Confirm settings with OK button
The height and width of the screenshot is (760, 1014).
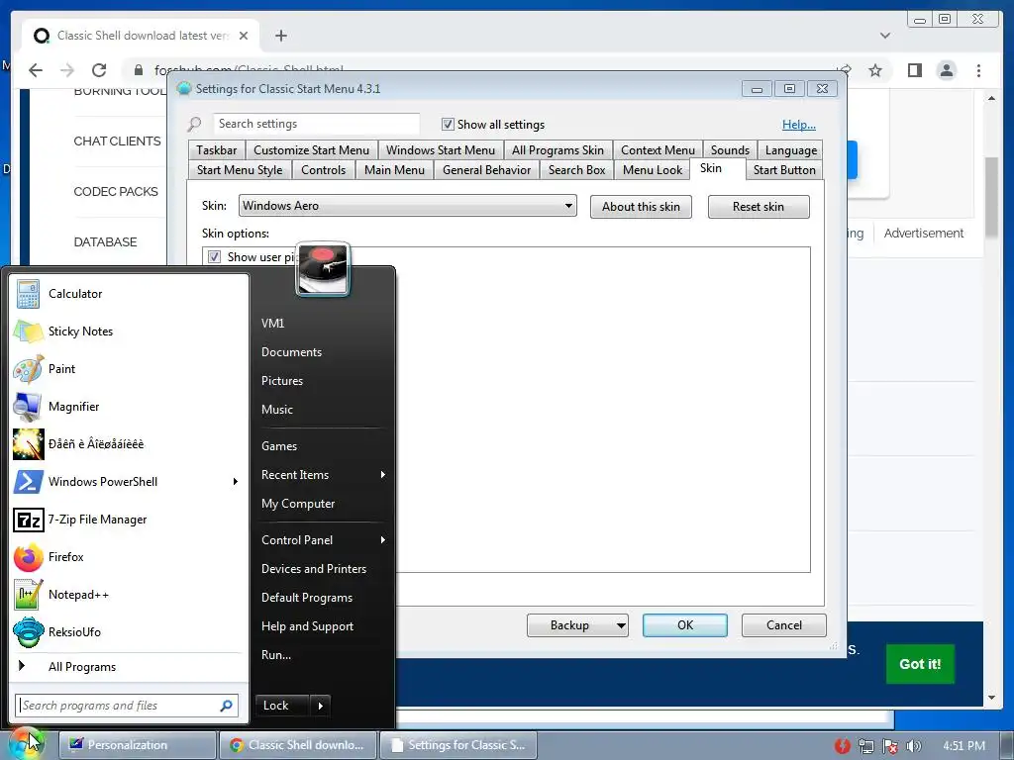coord(685,625)
